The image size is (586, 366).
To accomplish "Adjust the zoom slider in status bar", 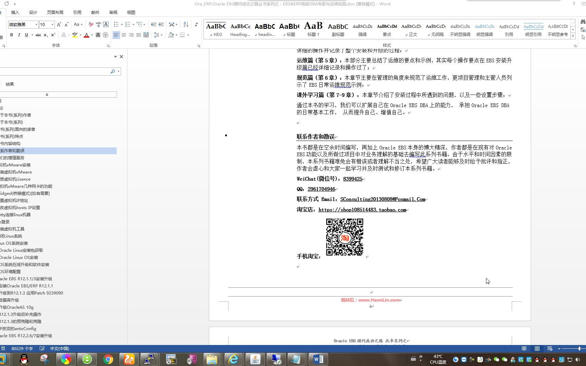I will click(580, 348).
